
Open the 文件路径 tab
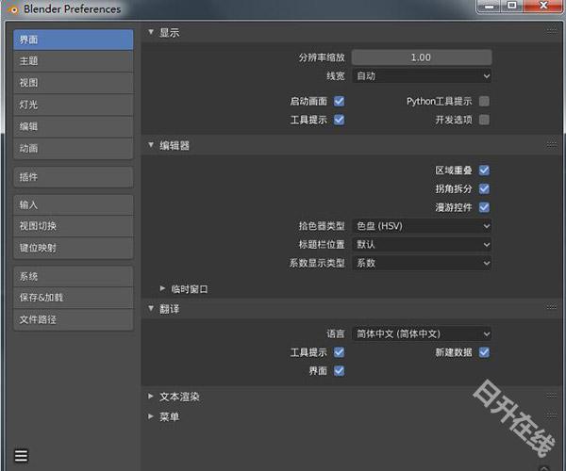pyautogui.click(x=74, y=319)
